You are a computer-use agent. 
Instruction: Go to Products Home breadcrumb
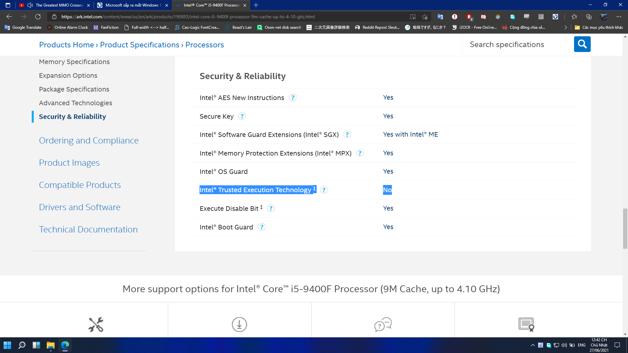(66, 45)
